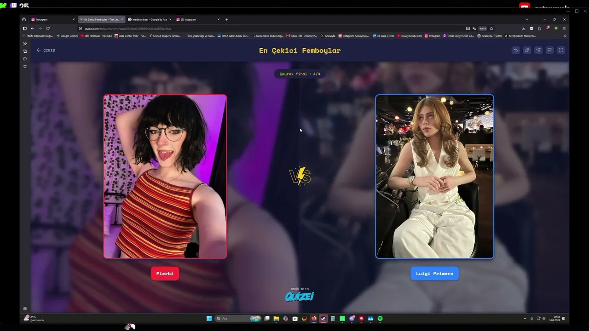Open the www.youtube.com bookmark
This screenshot has height=331, width=589.
point(410,36)
